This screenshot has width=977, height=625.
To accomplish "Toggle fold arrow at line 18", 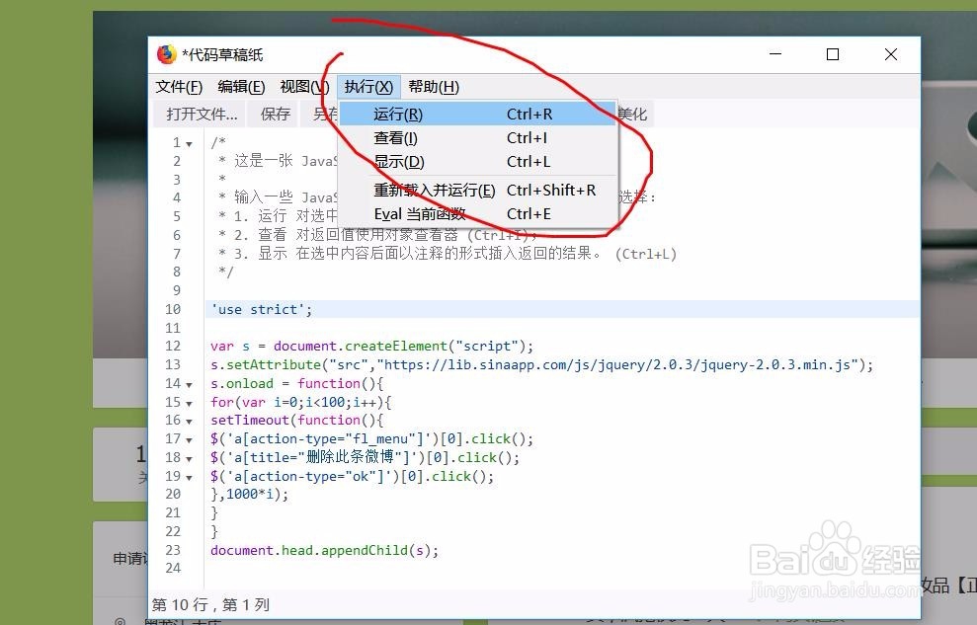I will pyautogui.click(x=189, y=459).
